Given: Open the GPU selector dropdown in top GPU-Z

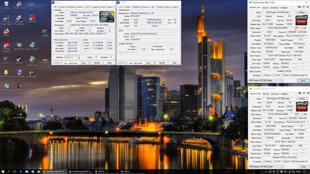Looking at the screenshot, I should pos(266,80).
